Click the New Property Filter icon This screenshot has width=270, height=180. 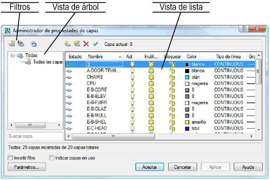[12, 44]
